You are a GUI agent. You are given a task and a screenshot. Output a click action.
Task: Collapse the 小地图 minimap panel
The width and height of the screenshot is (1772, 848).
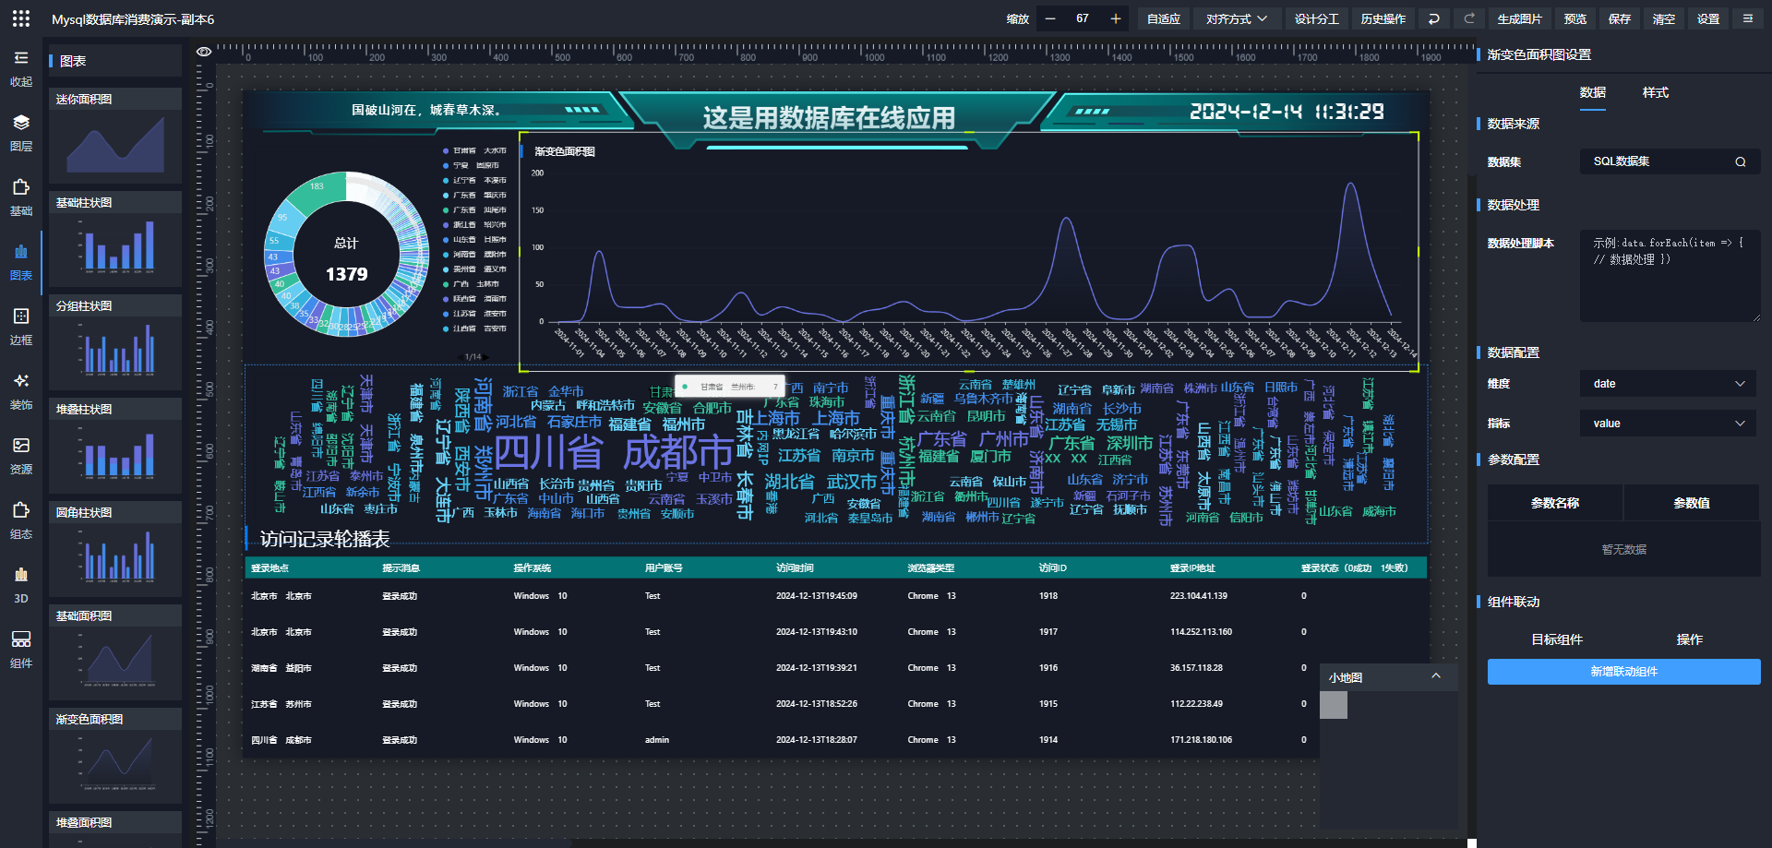pos(1436,676)
